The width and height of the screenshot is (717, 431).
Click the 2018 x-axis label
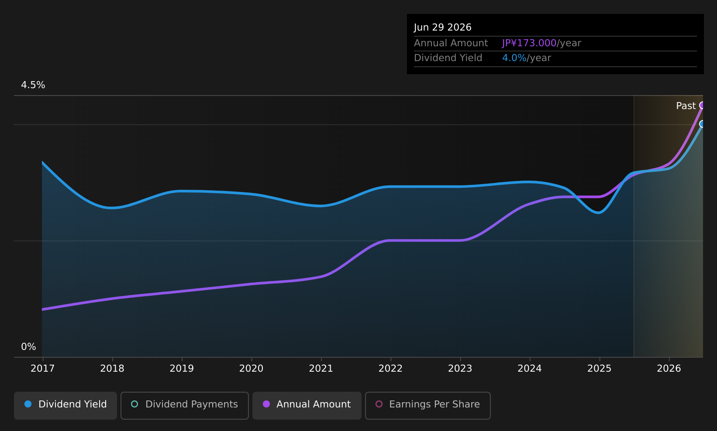112,369
